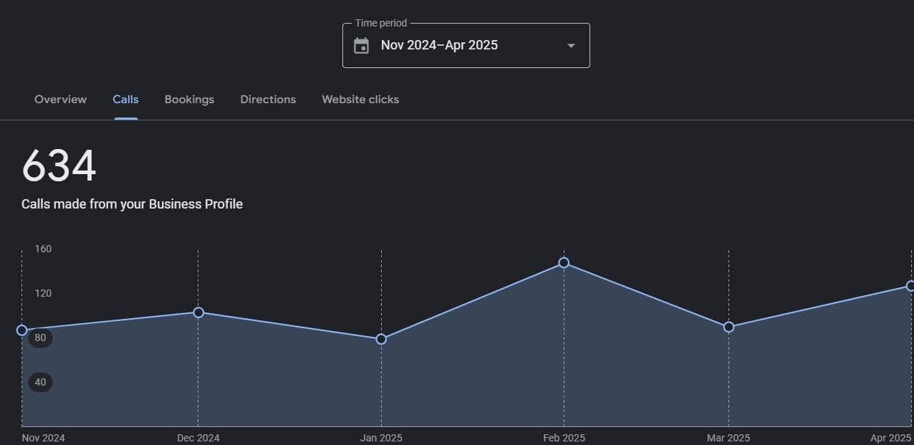Go to the Directions tab

(268, 100)
